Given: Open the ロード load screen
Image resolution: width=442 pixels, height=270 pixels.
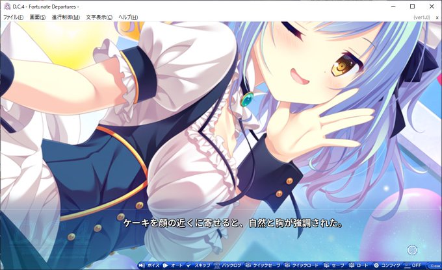Looking at the screenshot, I should coord(359,265).
